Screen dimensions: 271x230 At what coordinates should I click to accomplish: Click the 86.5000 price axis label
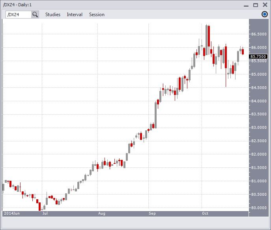coord(259,34)
